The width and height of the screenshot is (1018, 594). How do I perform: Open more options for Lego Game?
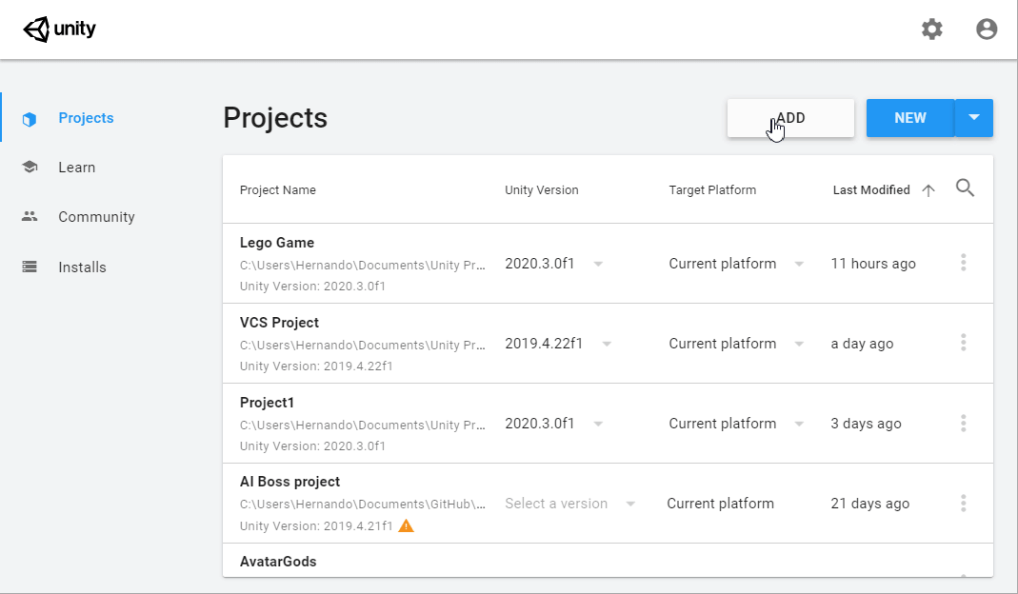coord(964,263)
